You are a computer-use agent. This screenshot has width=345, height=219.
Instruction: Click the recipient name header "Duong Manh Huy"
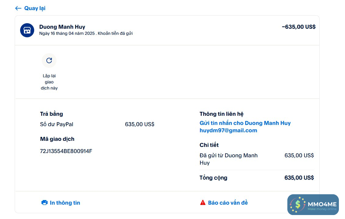coord(62,27)
